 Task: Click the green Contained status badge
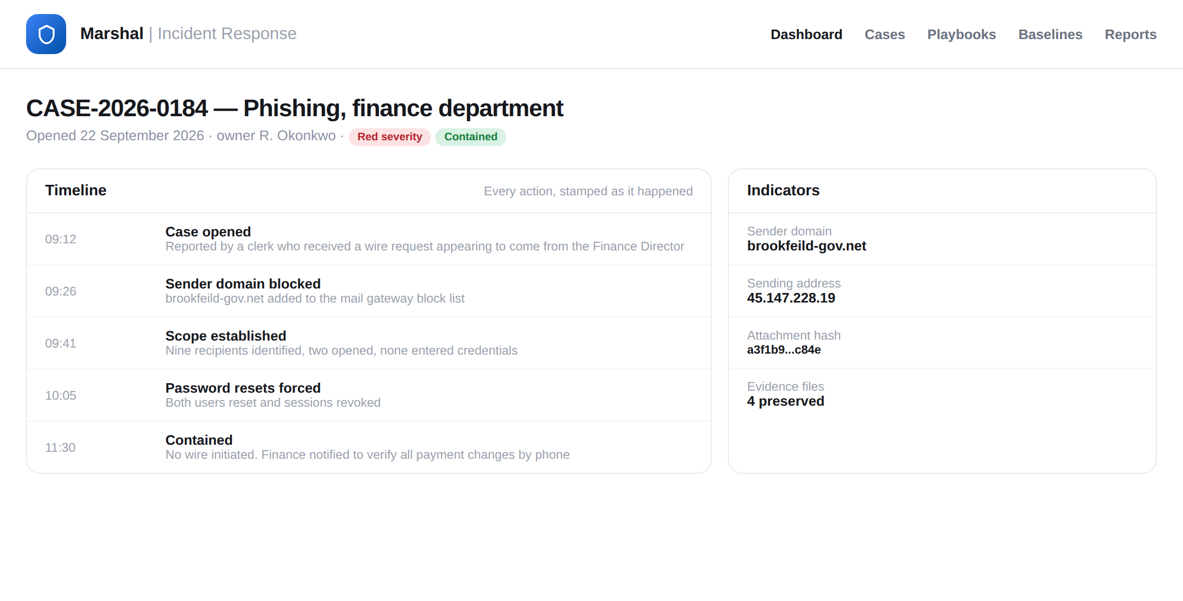[471, 137]
